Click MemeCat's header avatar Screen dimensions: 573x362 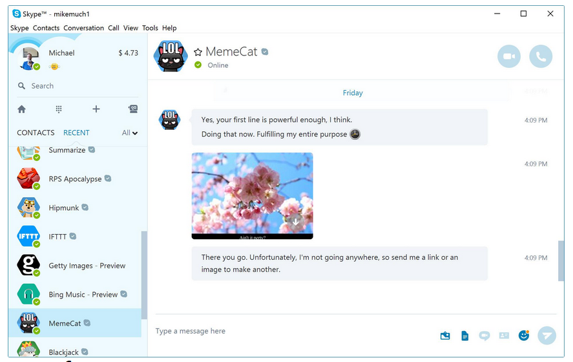tap(171, 56)
